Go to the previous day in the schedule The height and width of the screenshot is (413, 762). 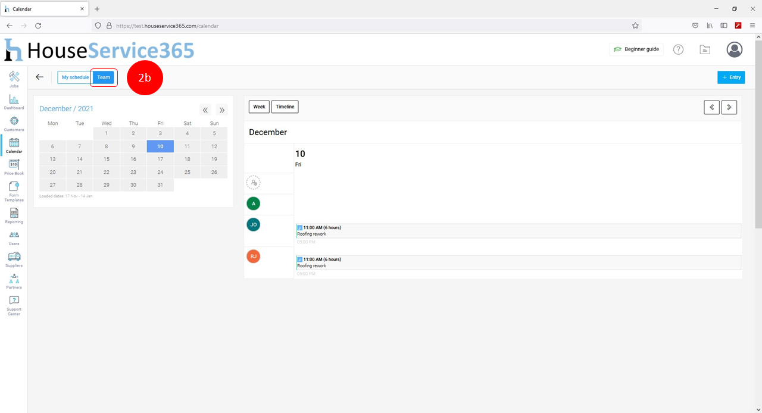711,107
